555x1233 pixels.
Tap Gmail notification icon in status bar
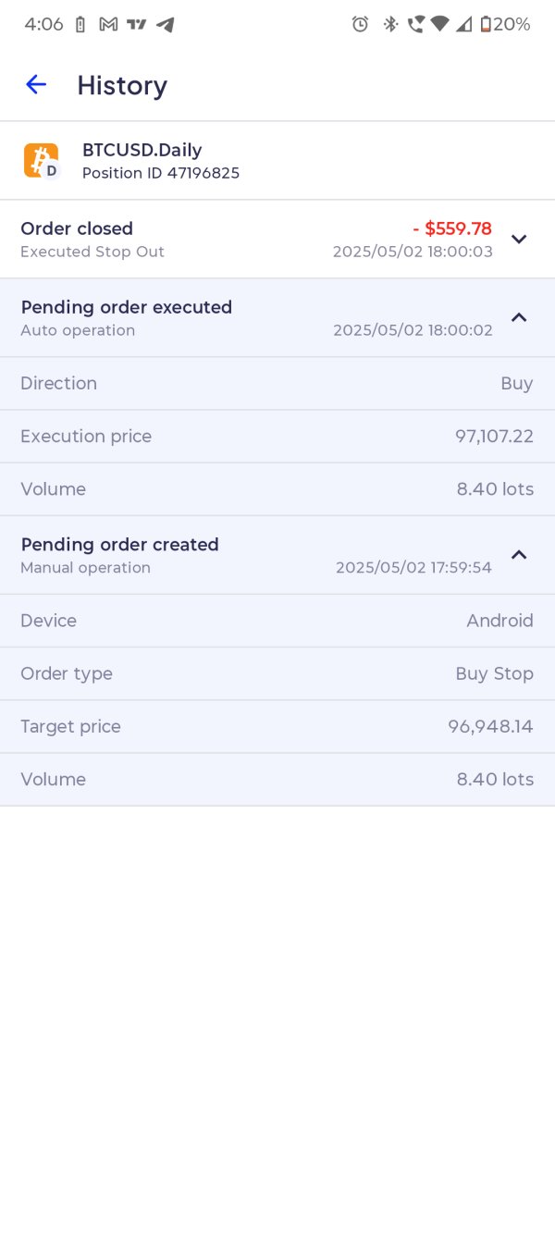click(x=108, y=25)
